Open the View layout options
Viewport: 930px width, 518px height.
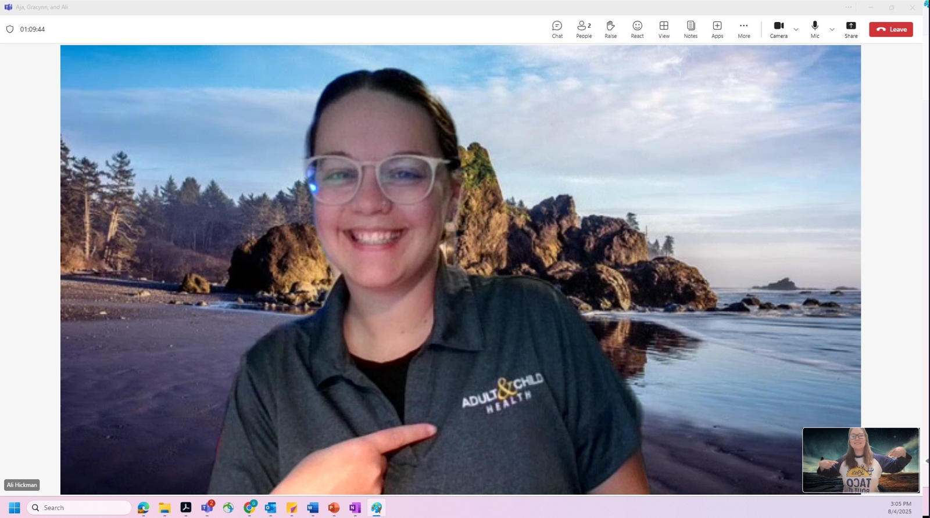pos(664,29)
